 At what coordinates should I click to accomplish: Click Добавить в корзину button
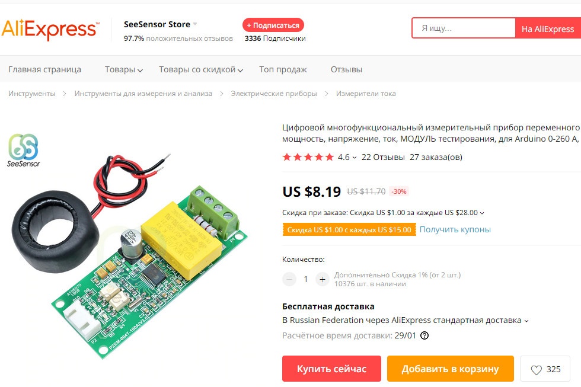450,369
